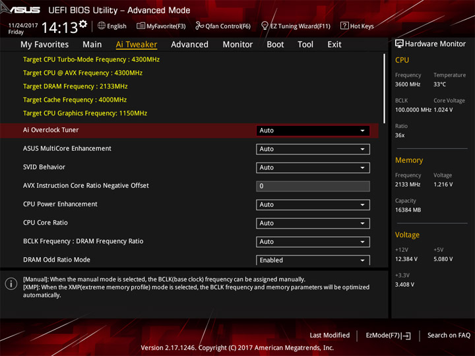Click the Hardware Monitor screen icon
This screenshot has width=475, height=356.
pyautogui.click(x=399, y=44)
